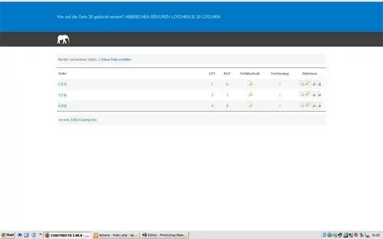Choose REKURSIV LÖSCHEN in the delete prompt

(x=170, y=17)
